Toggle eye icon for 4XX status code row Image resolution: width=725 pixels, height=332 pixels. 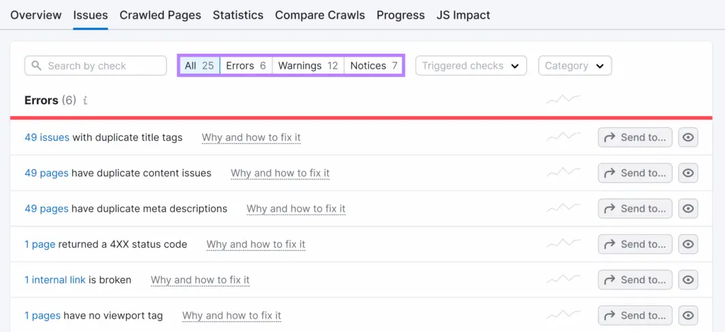pyautogui.click(x=688, y=244)
